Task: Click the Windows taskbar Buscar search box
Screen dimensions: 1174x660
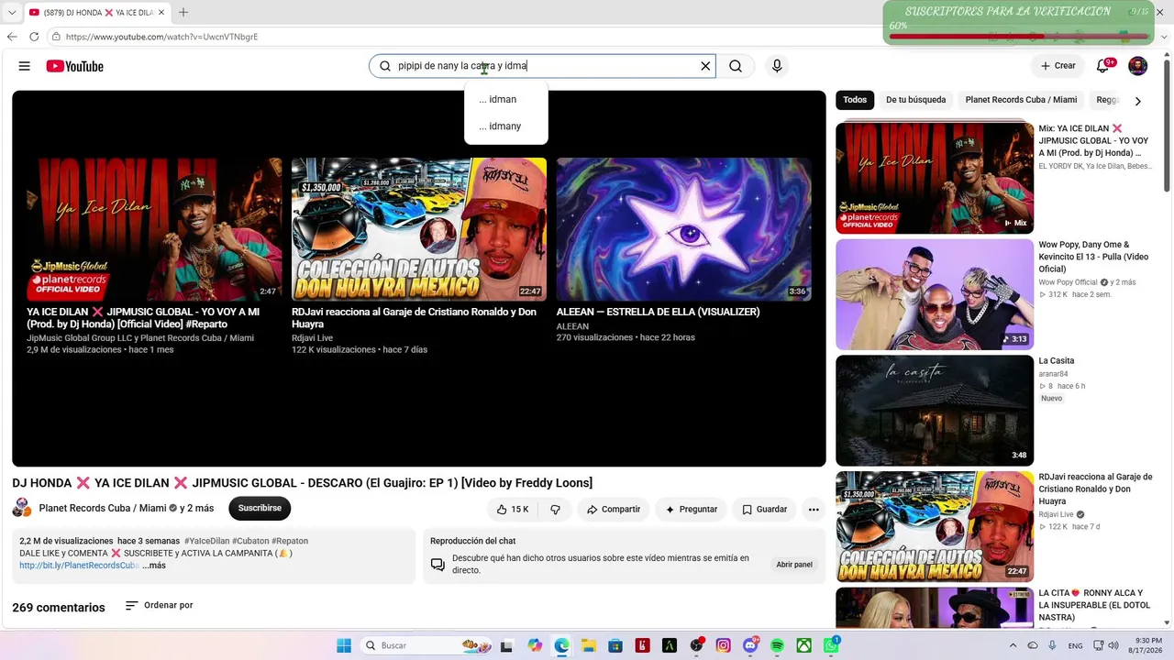Action: tap(426, 645)
